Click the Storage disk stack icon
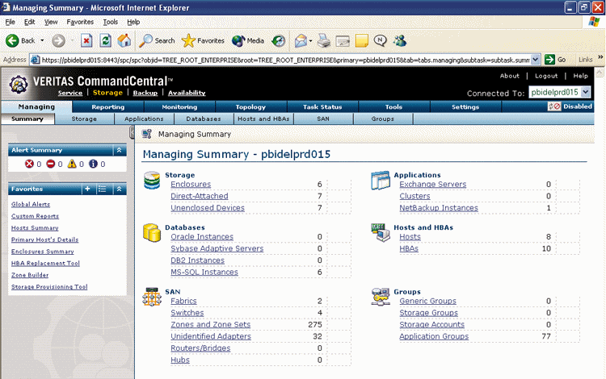 point(152,181)
